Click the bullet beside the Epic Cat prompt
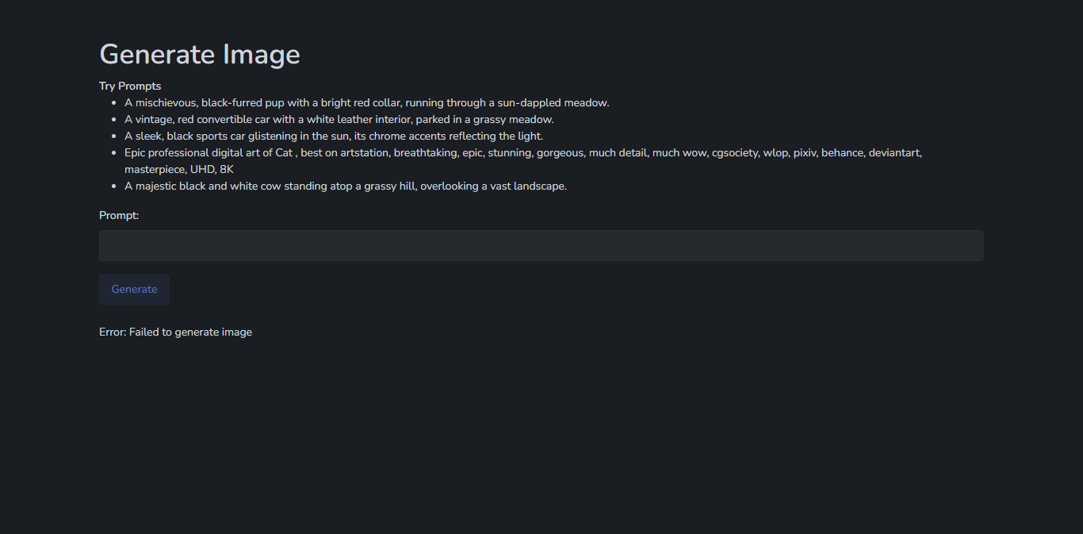 [113, 153]
